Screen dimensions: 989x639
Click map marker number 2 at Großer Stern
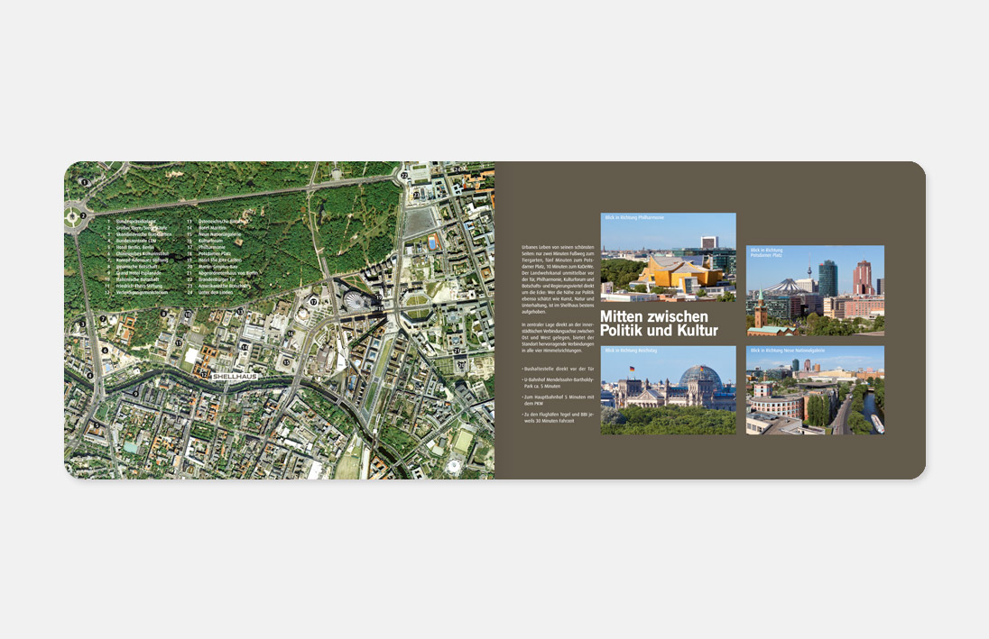coord(83,215)
